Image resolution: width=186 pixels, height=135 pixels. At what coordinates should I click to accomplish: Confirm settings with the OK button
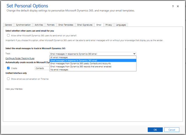155,130
